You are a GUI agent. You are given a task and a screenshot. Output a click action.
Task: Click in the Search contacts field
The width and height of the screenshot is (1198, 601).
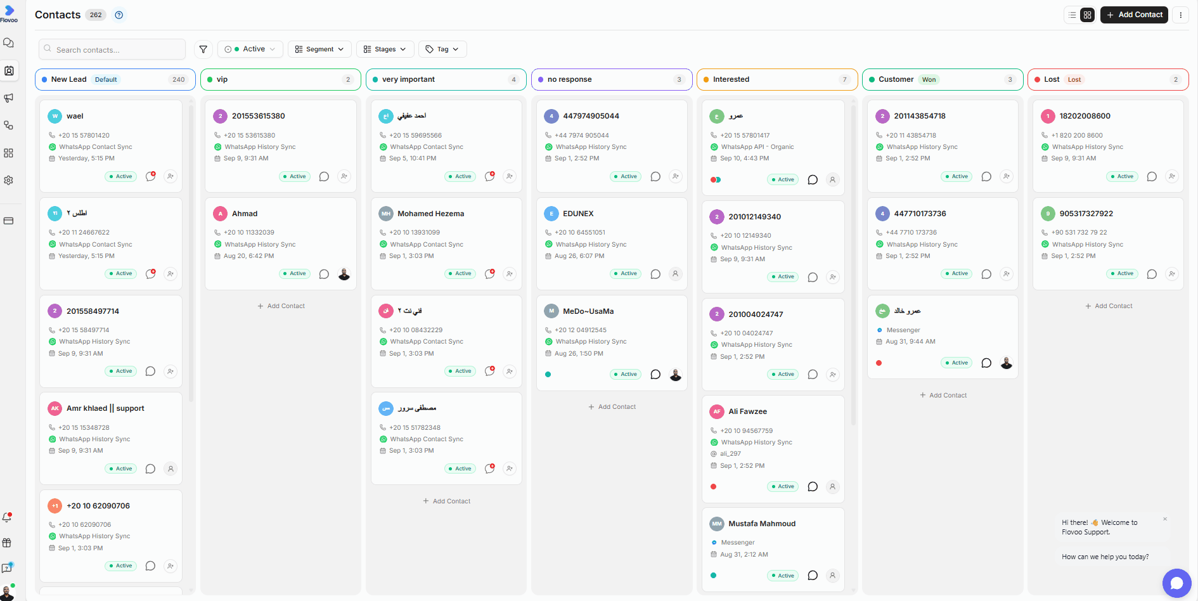[112, 49]
